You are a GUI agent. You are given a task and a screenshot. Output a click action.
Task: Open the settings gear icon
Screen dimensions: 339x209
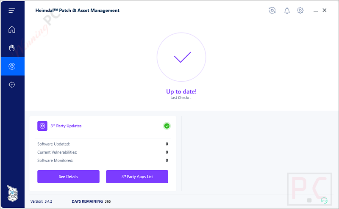coord(300,10)
